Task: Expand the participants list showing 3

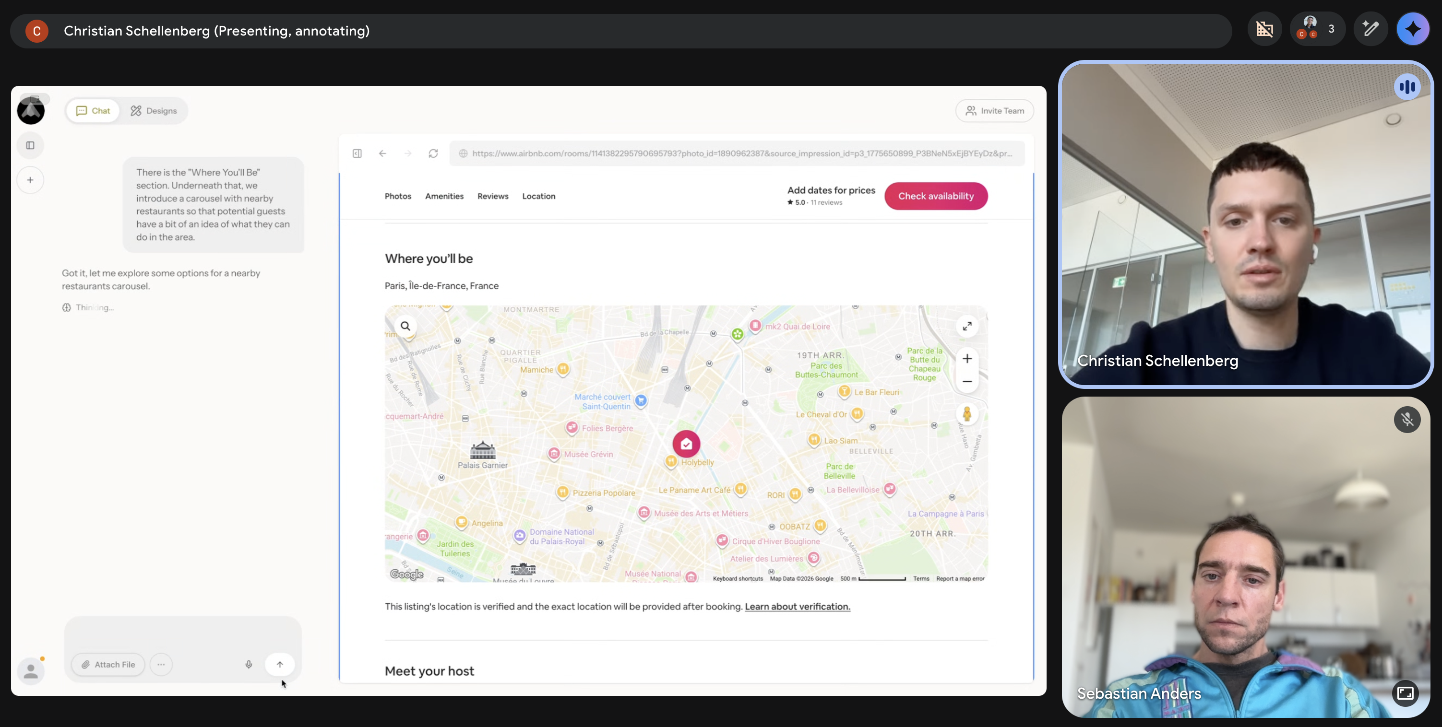Action: click(1318, 28)
